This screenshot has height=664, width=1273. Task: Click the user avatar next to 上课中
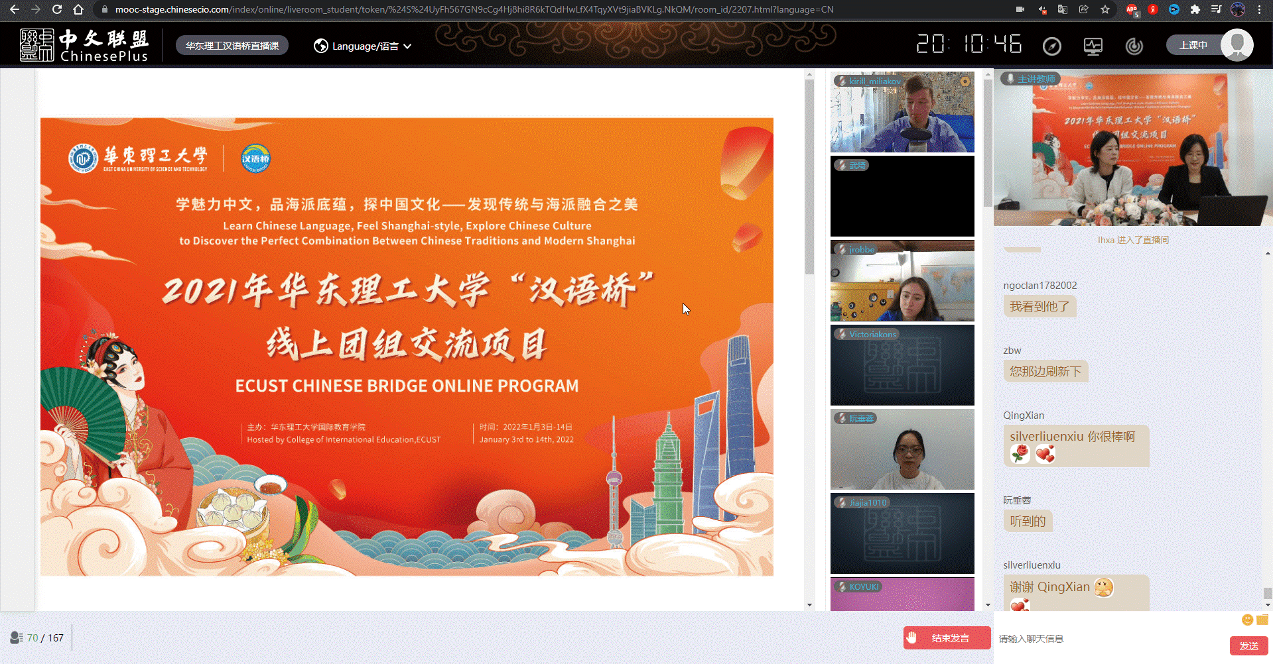1237,45
